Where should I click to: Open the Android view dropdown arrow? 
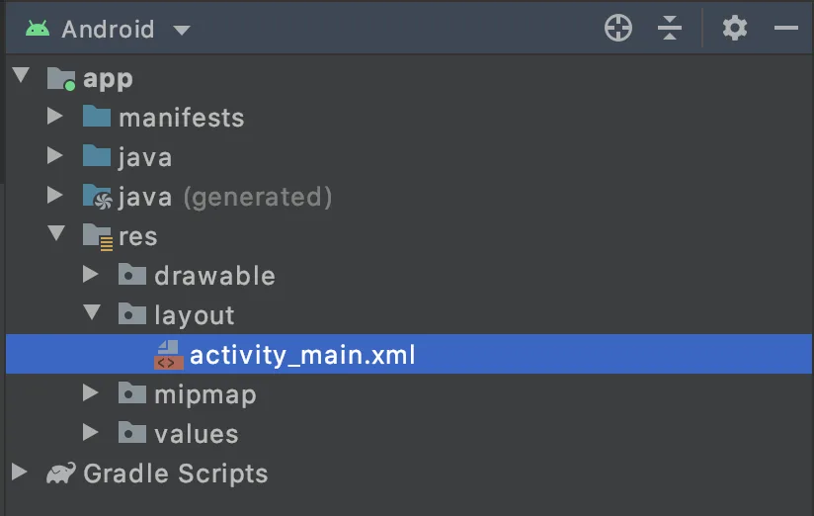pyautogui.click(x=182, y=30)
